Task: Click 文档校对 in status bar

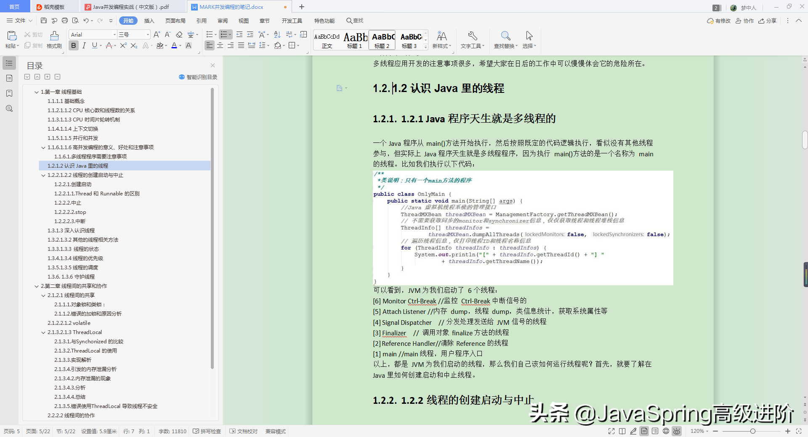Action: pos(244,431)
